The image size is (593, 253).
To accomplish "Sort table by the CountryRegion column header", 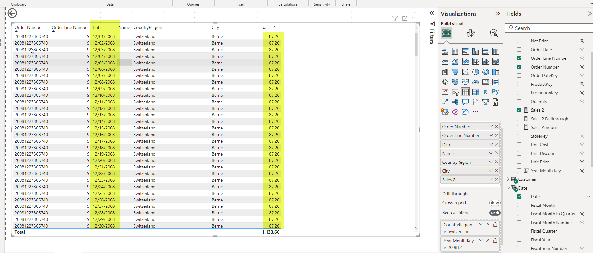I will [148, 27].
